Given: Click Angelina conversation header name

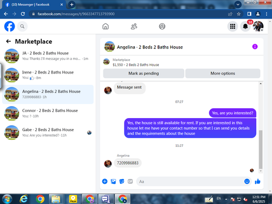Looking at the screenshot, I should [150, 47].
